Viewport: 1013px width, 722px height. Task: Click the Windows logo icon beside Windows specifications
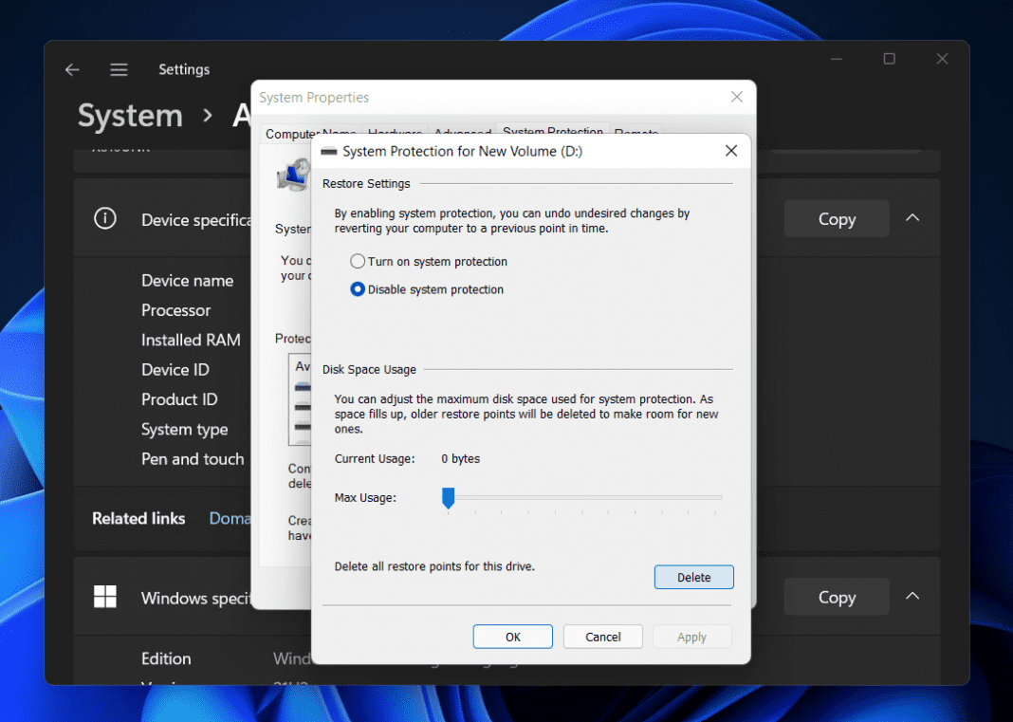[104, 597]
